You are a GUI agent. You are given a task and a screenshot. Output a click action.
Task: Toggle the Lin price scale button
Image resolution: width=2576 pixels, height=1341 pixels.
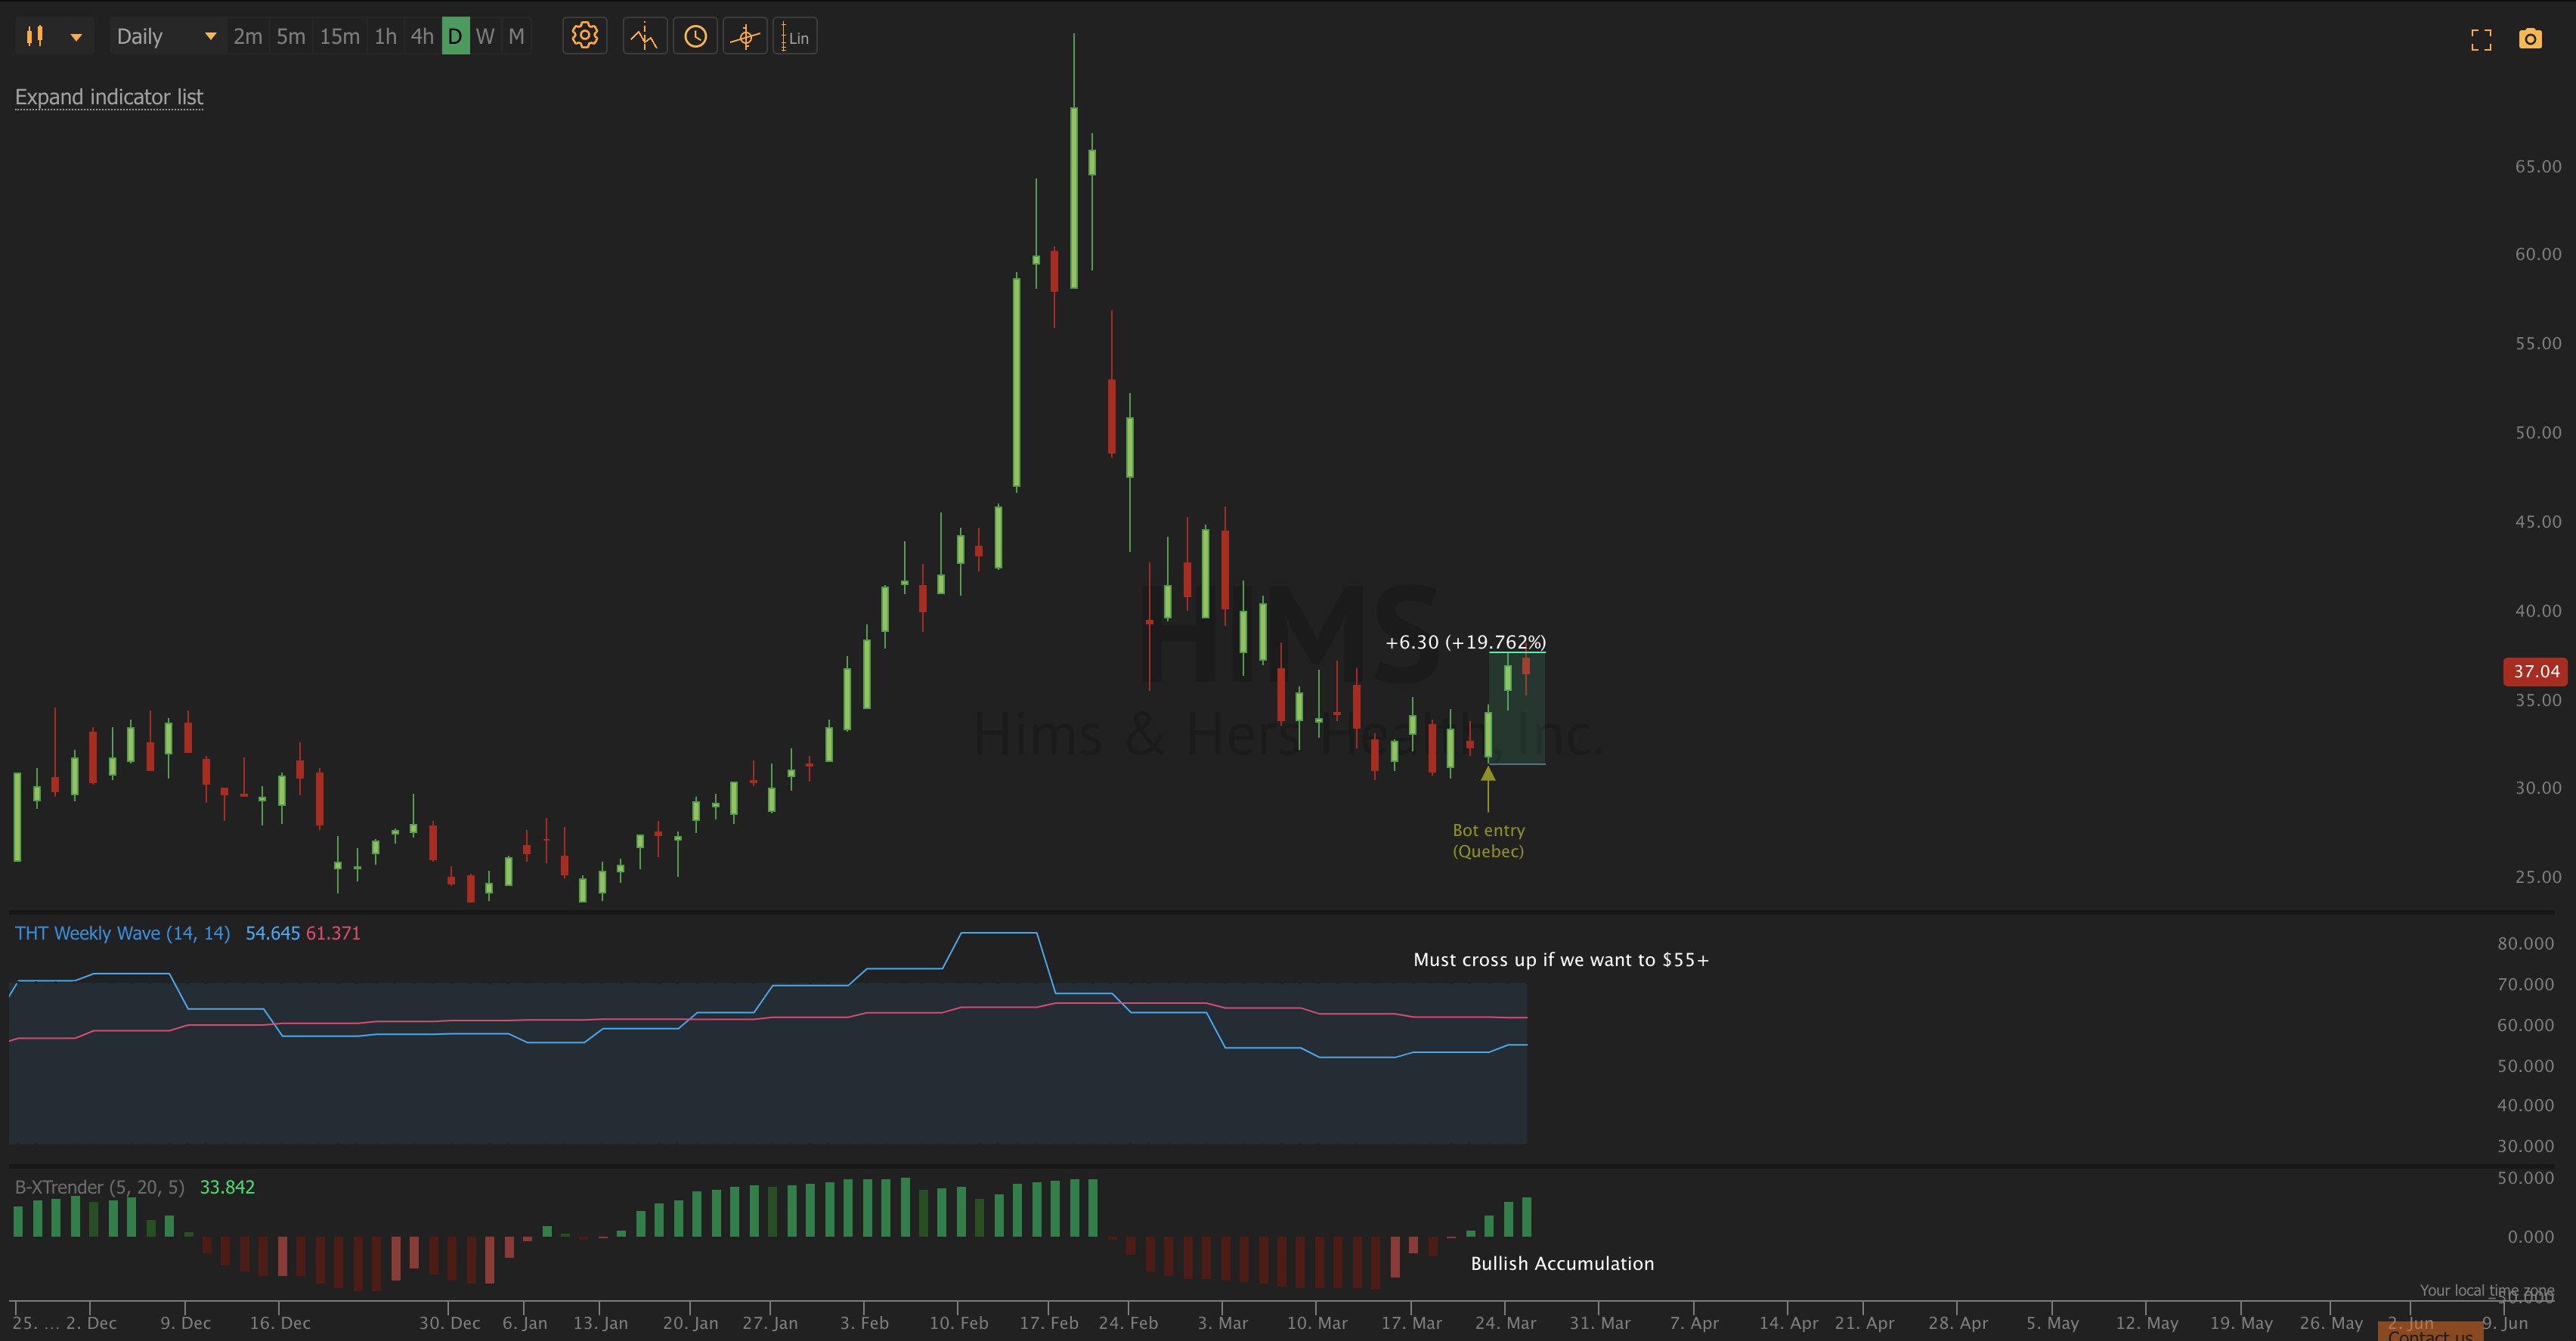795,37
